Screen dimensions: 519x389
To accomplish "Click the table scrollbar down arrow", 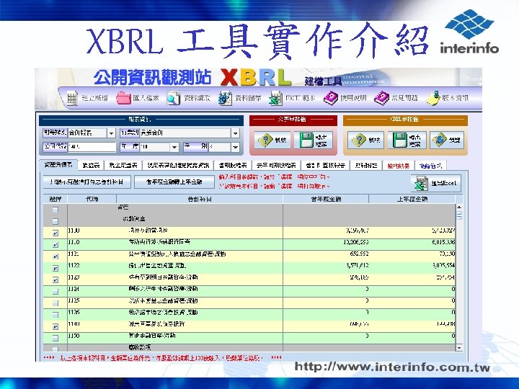I will (x=459, y=348).
